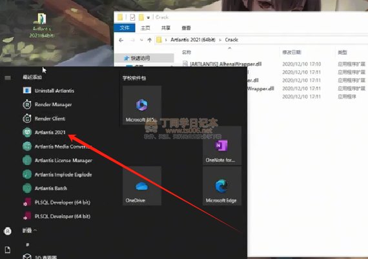Open second PLSQL Developer (64 bit) entry

coord(56,216)
